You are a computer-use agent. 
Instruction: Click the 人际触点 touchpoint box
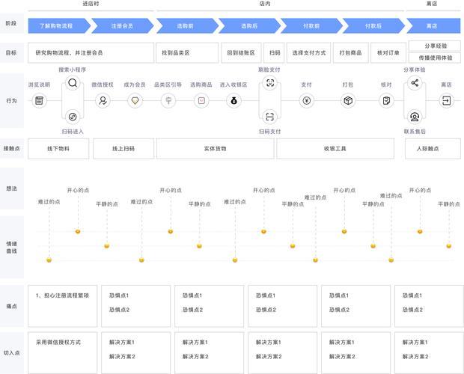433,149
